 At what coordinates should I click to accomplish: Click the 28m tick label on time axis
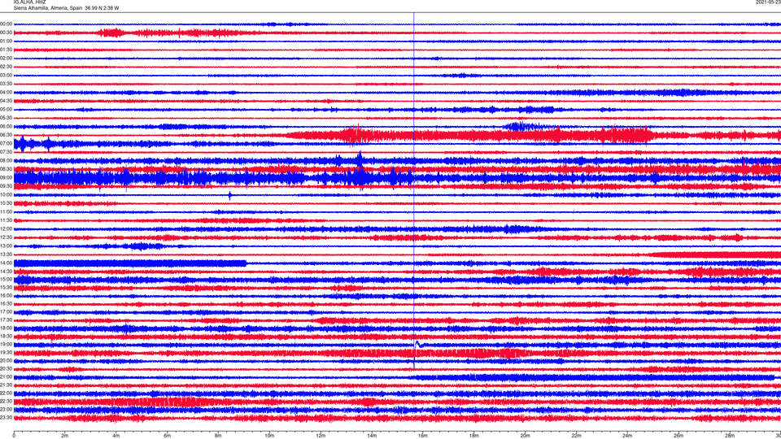coord(730,436)
